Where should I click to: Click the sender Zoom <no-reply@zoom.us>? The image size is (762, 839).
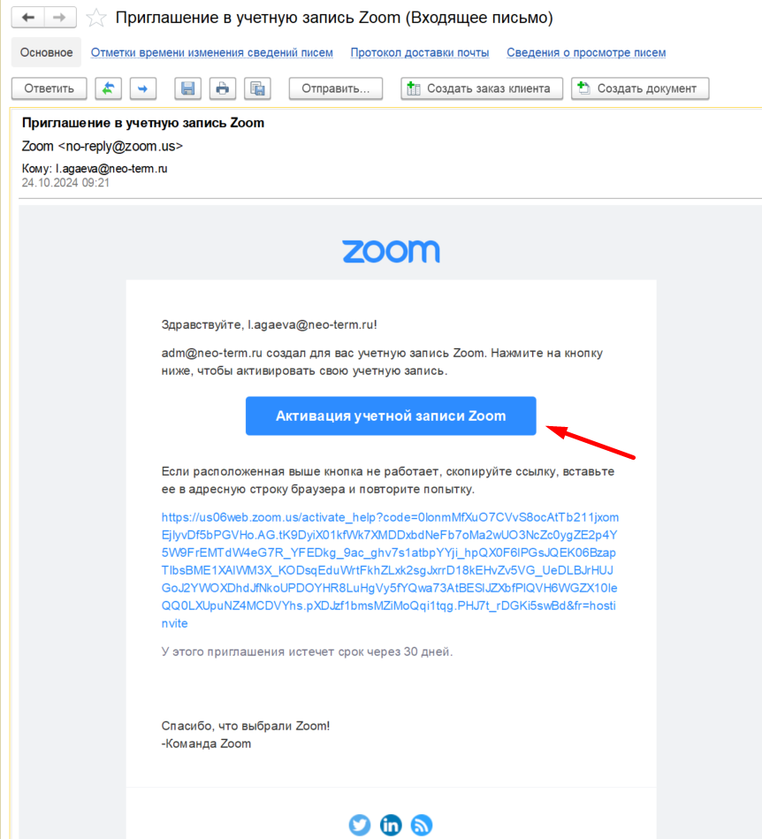point(103,146)
